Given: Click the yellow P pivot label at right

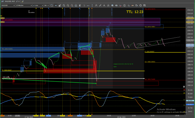Looking at the screenshot, I should pyautogui.click(x=149, y=51).
